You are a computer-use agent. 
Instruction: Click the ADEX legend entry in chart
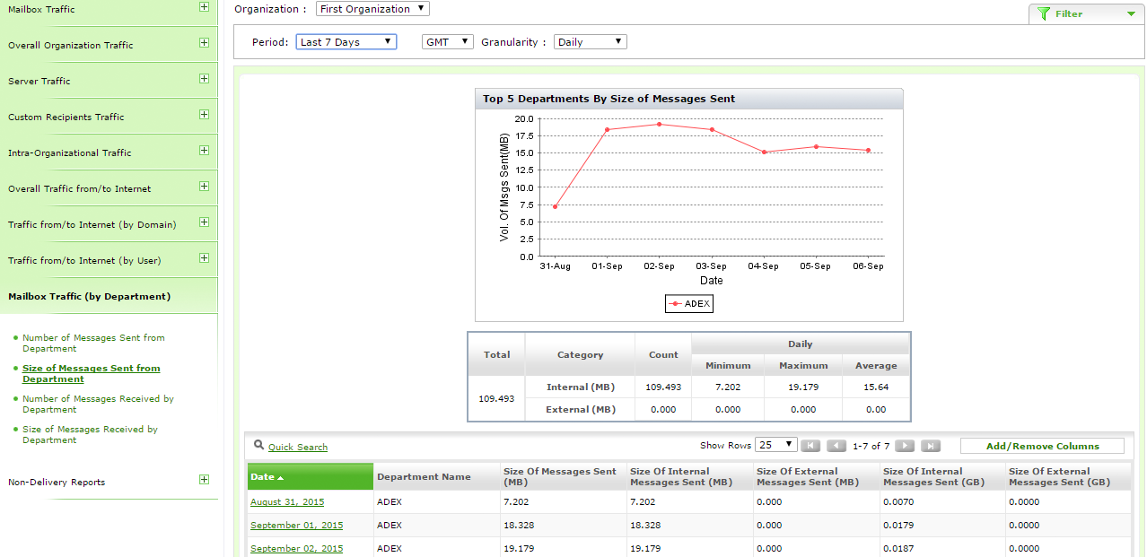tap(689, 304)
